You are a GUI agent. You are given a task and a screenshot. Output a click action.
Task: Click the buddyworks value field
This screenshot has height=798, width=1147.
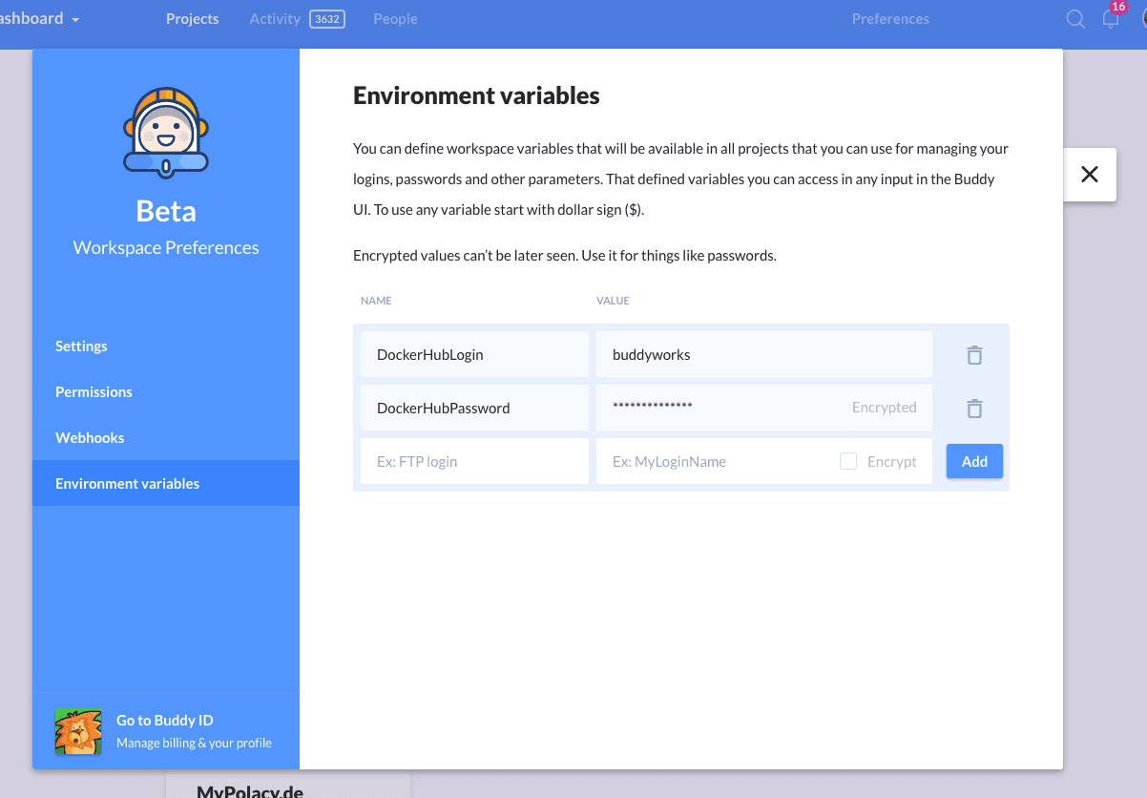[x=763, y=355]
